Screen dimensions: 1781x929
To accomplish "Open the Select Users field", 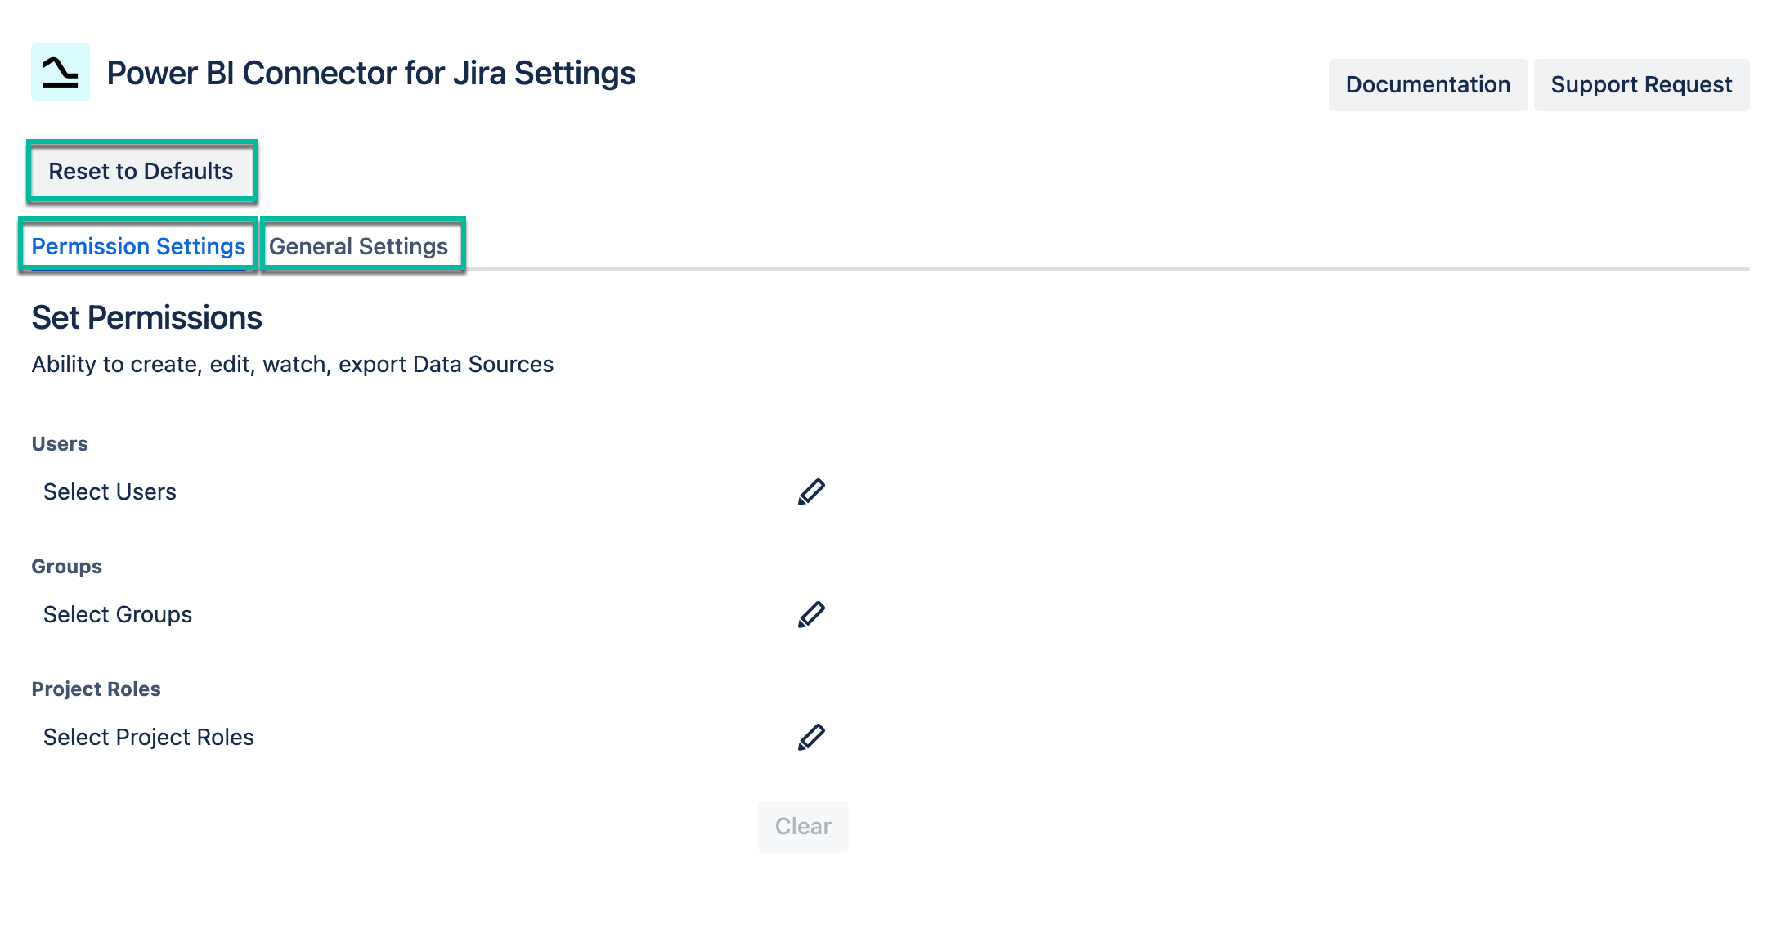I will 110,491.
